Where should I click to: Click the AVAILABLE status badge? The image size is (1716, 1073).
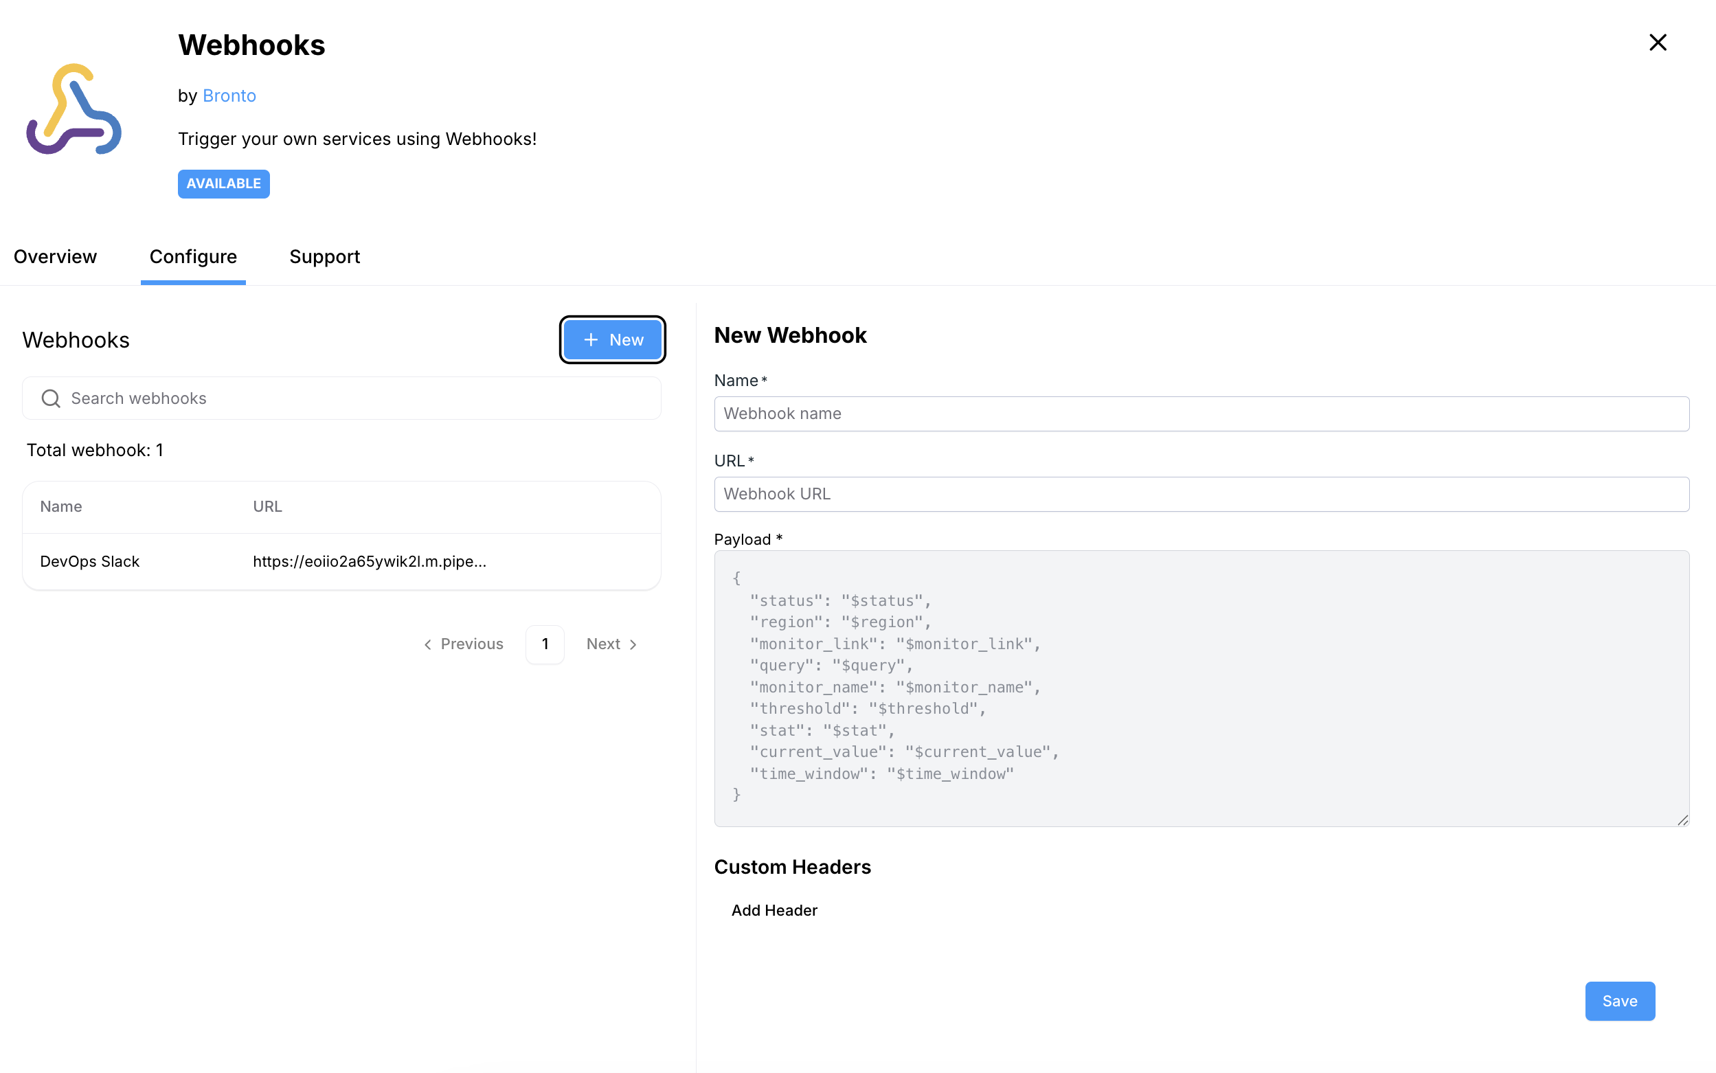(223, 184)
